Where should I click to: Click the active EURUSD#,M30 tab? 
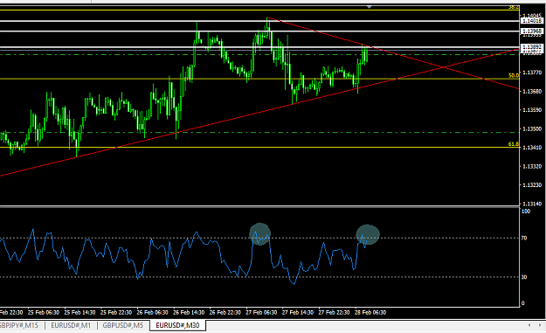(177, 325)
